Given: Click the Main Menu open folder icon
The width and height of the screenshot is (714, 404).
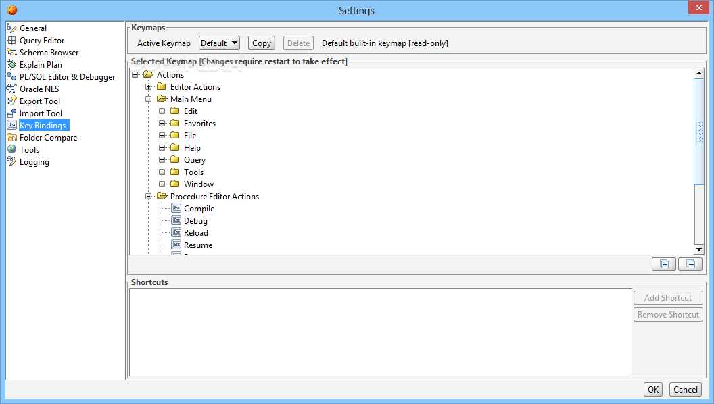Looking at the screenshot, I should (x=162, y=99).
